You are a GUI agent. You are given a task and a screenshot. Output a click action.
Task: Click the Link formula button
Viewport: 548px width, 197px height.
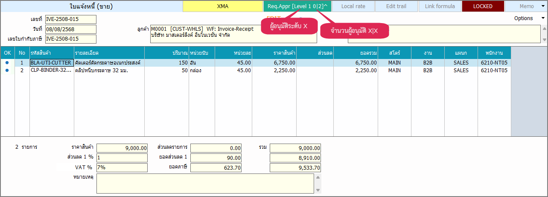440,6
